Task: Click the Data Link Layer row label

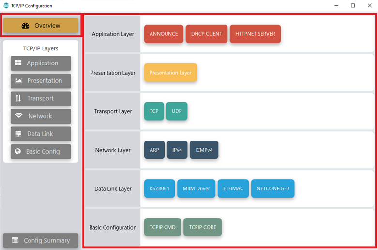Action: [113, 188]
